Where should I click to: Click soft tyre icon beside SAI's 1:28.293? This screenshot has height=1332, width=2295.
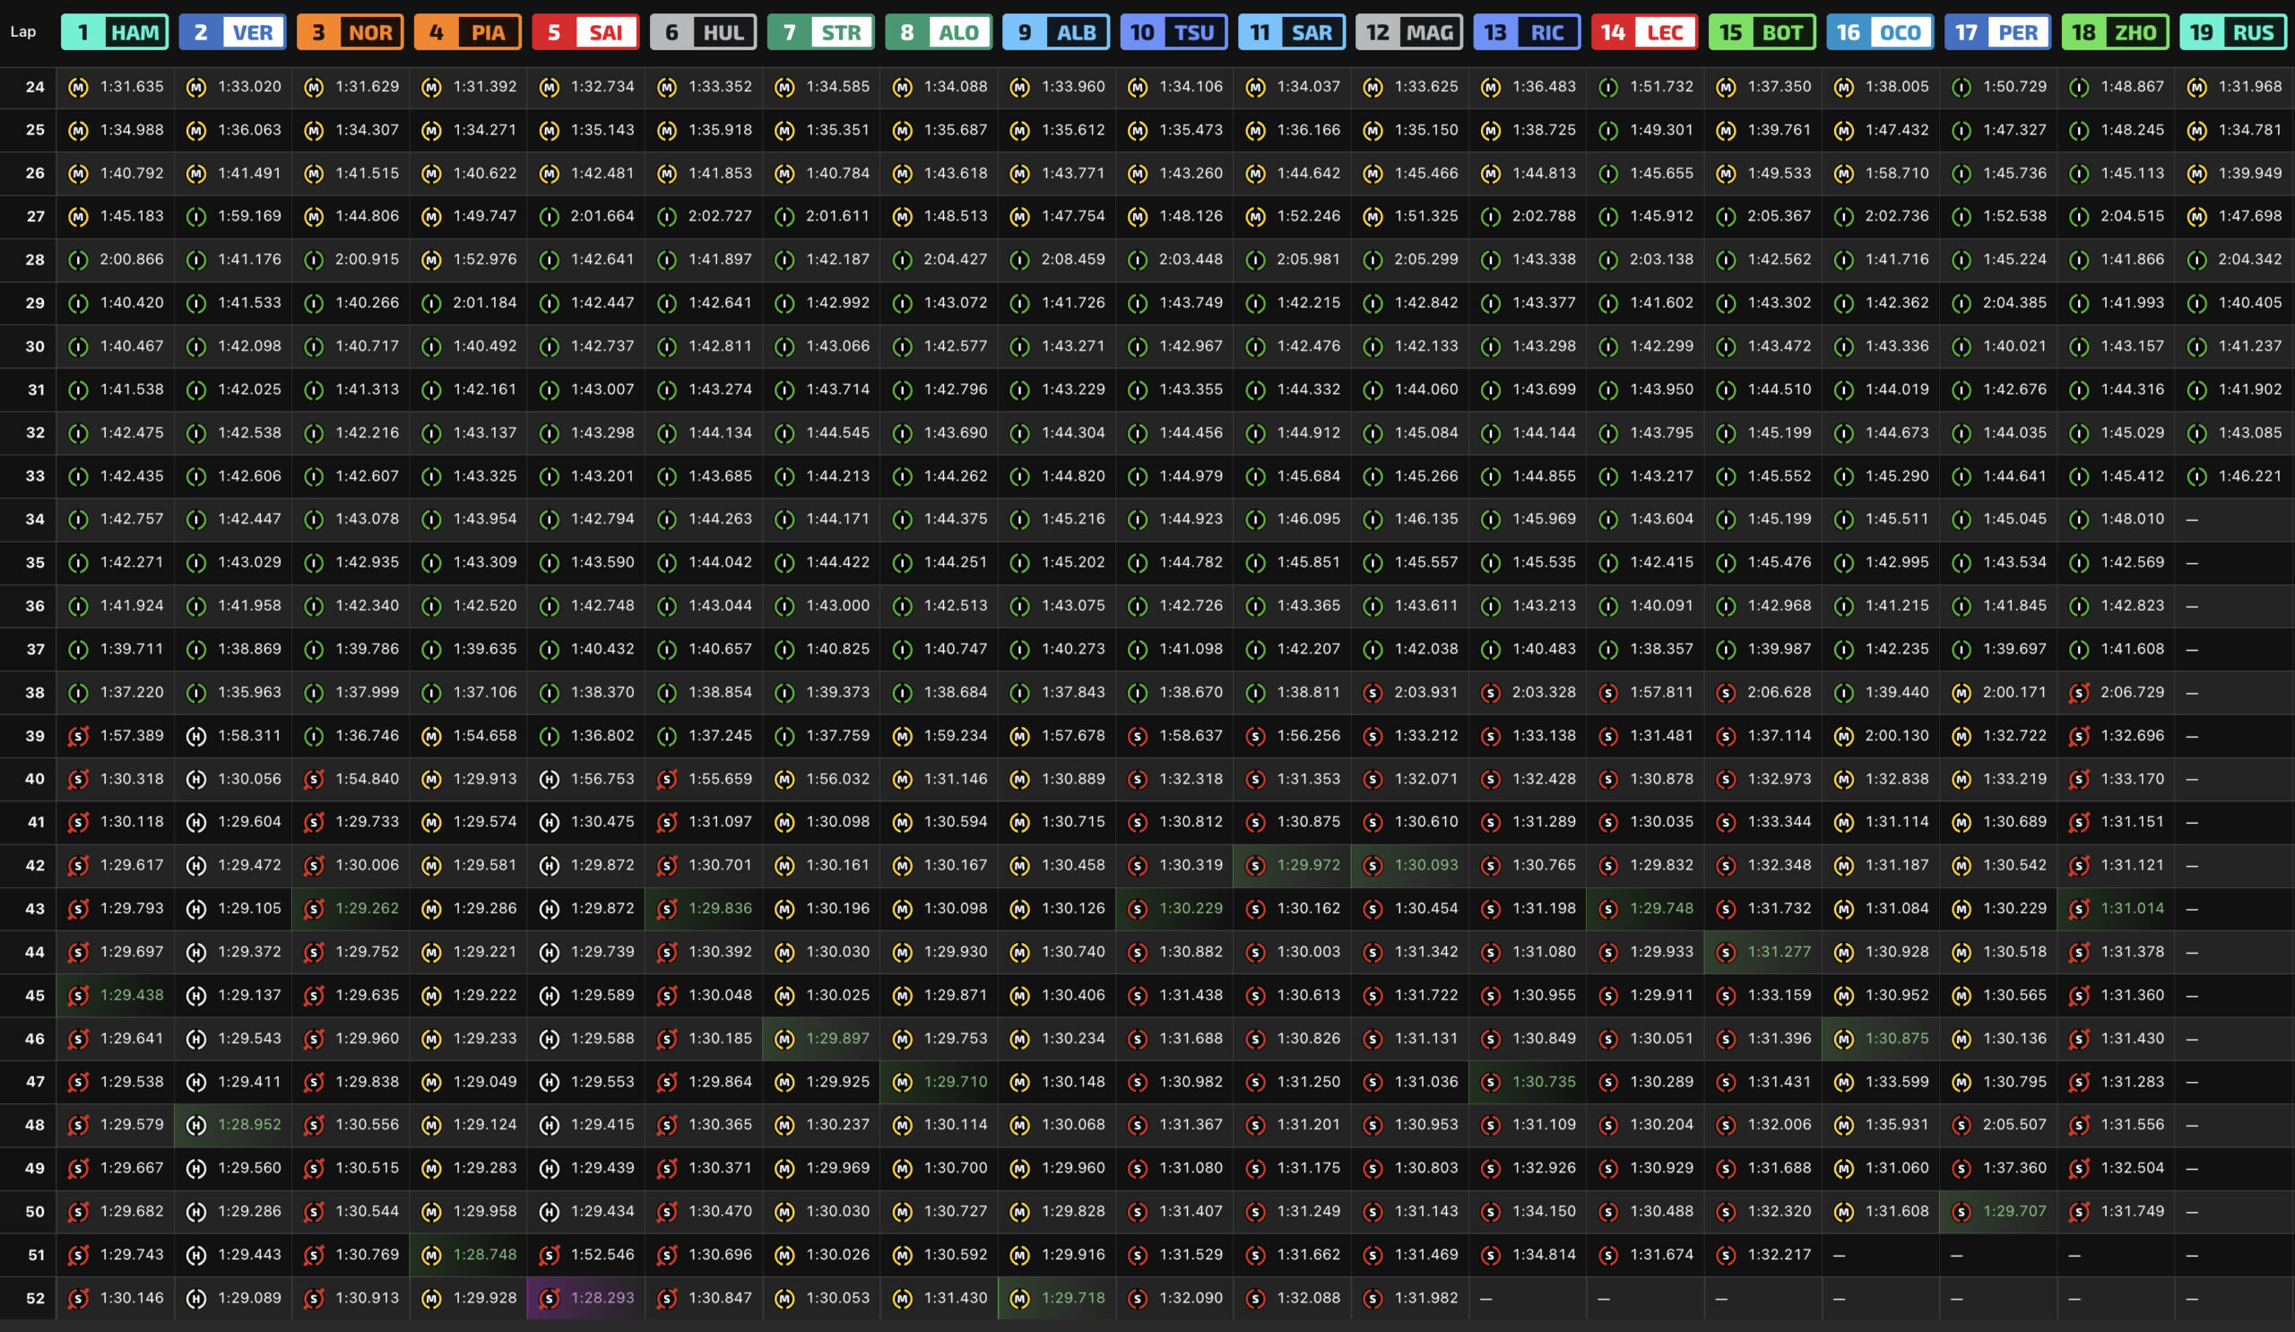pos(550,1298)
